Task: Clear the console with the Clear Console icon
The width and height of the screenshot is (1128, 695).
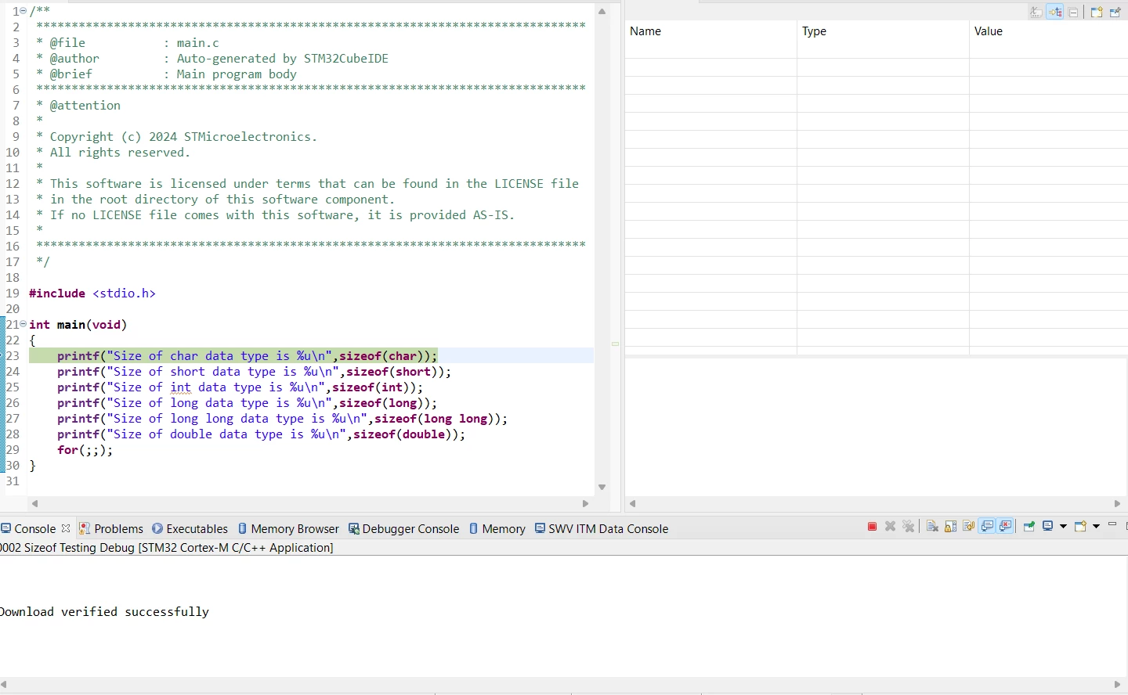Action: click(x=932, y=527)
